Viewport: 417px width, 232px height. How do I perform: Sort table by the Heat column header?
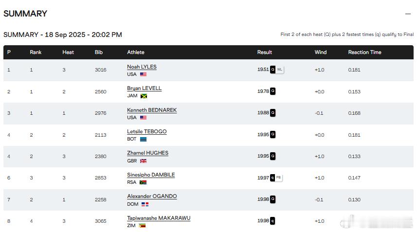click(68, 53)
